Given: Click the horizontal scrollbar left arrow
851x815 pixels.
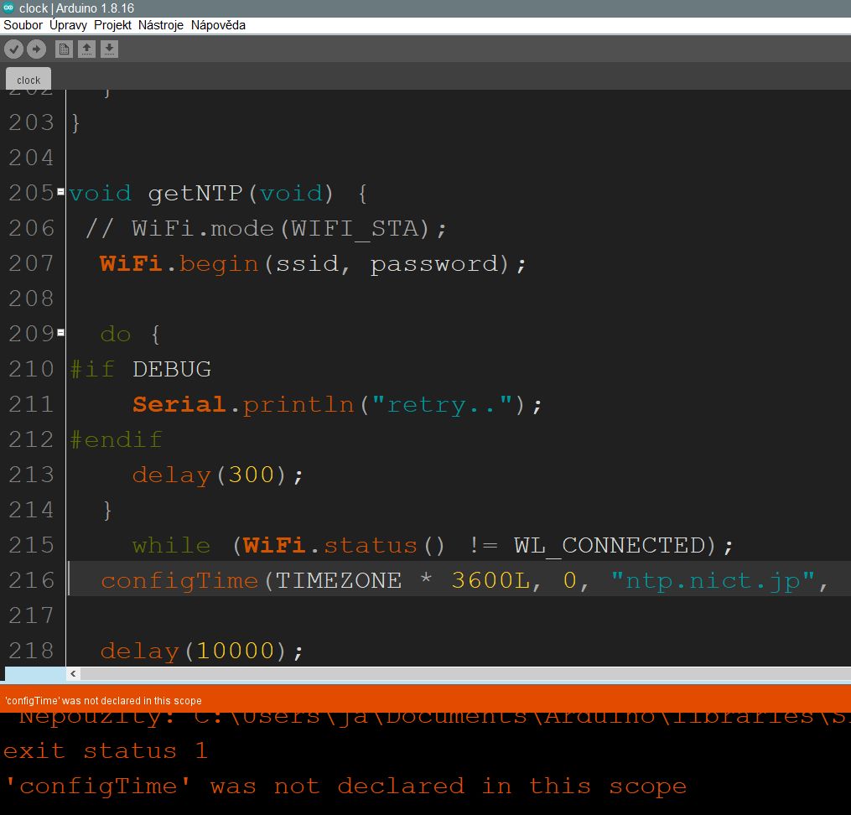Looking at the screenshot, I should (x=74, y=673).
